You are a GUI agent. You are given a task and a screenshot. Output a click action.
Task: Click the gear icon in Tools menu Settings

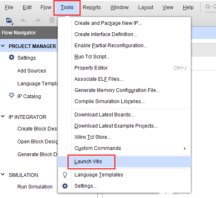click(65, 186)
